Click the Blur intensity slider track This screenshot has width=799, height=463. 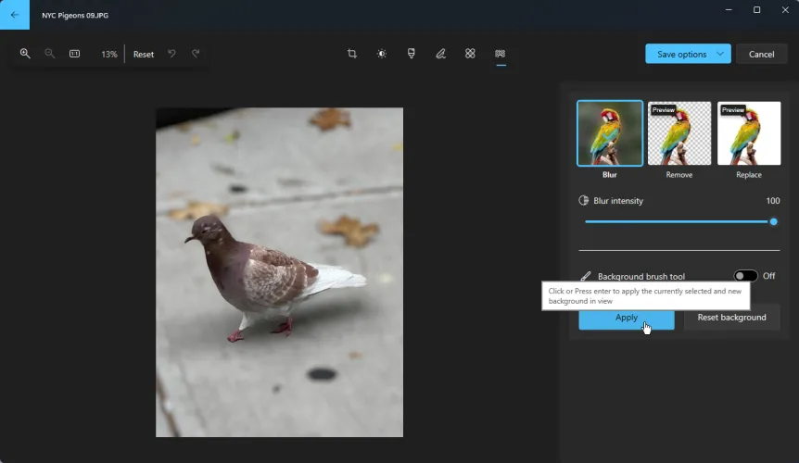(x=677, y=222)
